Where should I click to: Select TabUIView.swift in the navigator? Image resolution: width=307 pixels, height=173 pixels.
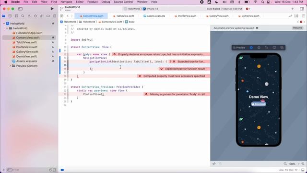[26, 42]
